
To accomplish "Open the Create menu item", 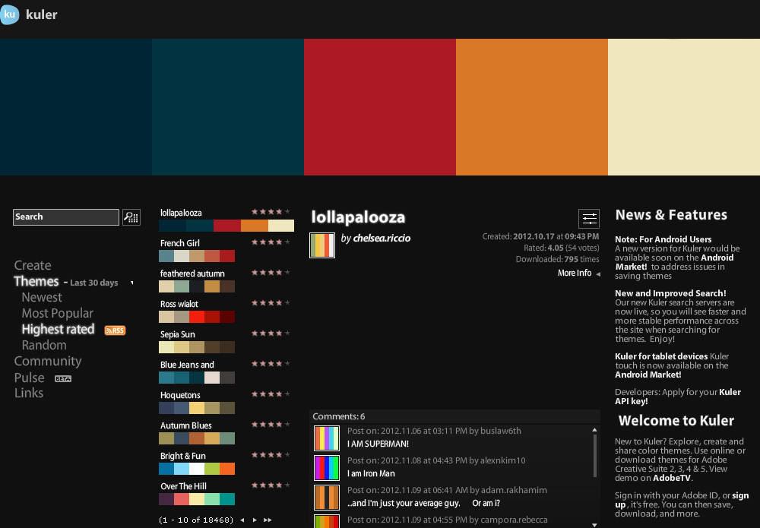I will point(33,265).
